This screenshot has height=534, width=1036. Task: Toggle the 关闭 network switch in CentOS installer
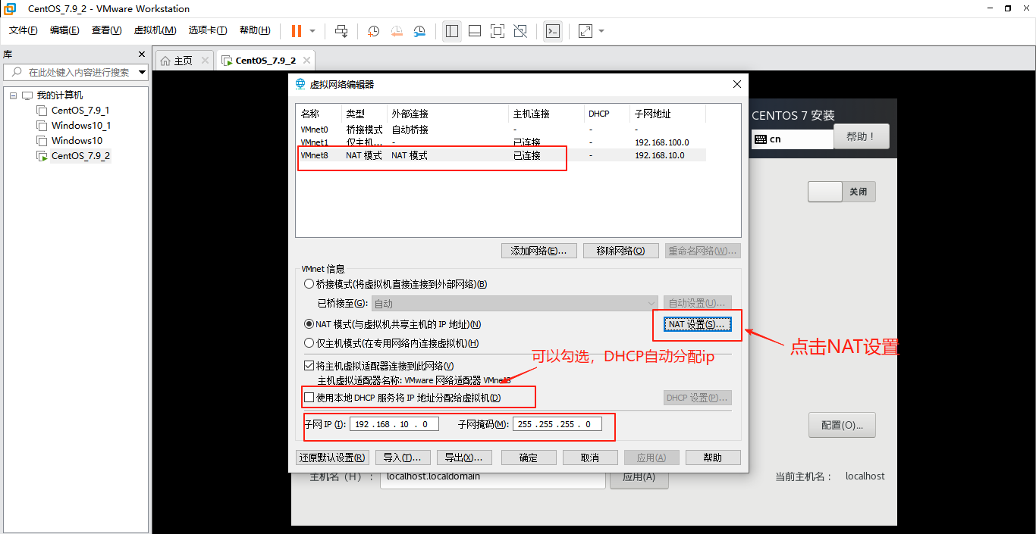[x=842, y=192]
